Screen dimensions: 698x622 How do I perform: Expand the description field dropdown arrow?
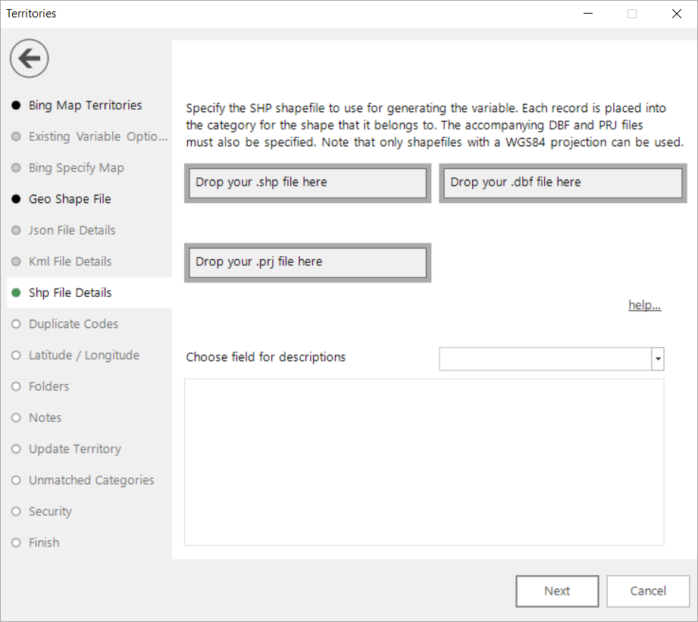[x=658, y=359]
